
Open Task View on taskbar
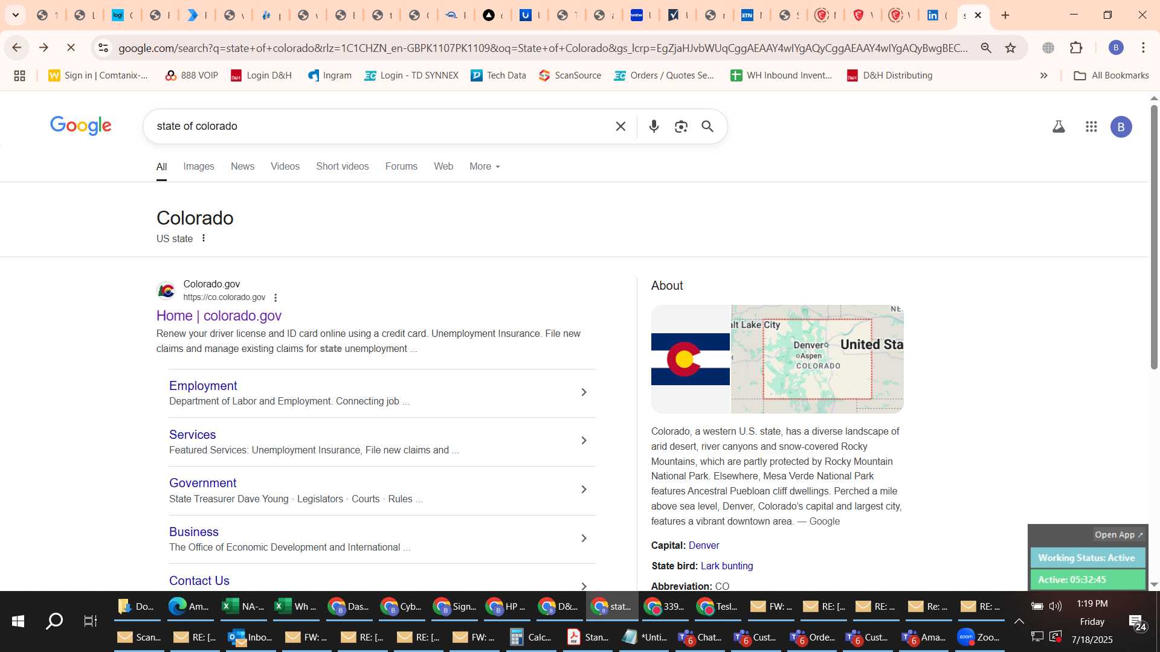click(x=90, y=621)
